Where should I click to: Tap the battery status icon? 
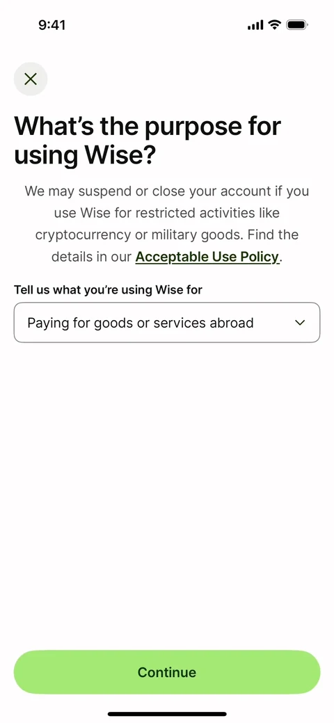pos(297,25)
